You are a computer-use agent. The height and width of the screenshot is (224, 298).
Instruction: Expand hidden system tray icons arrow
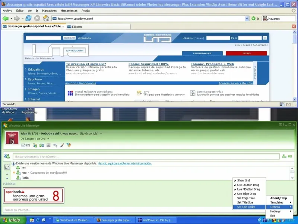tap(260, 220)
